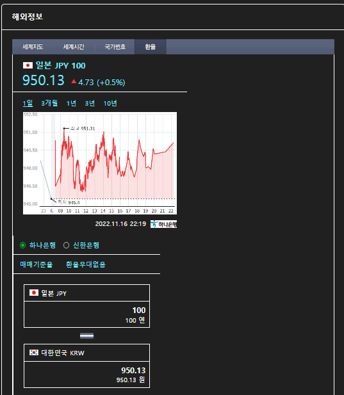Screen dimensions: 344x395
Task: Select the 환율 tab
Action: pos(150,47)
